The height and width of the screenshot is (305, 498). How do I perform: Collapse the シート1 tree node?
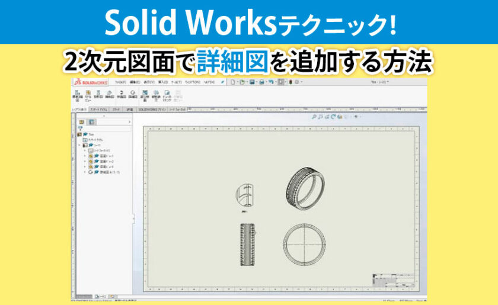tap(79, 145)
